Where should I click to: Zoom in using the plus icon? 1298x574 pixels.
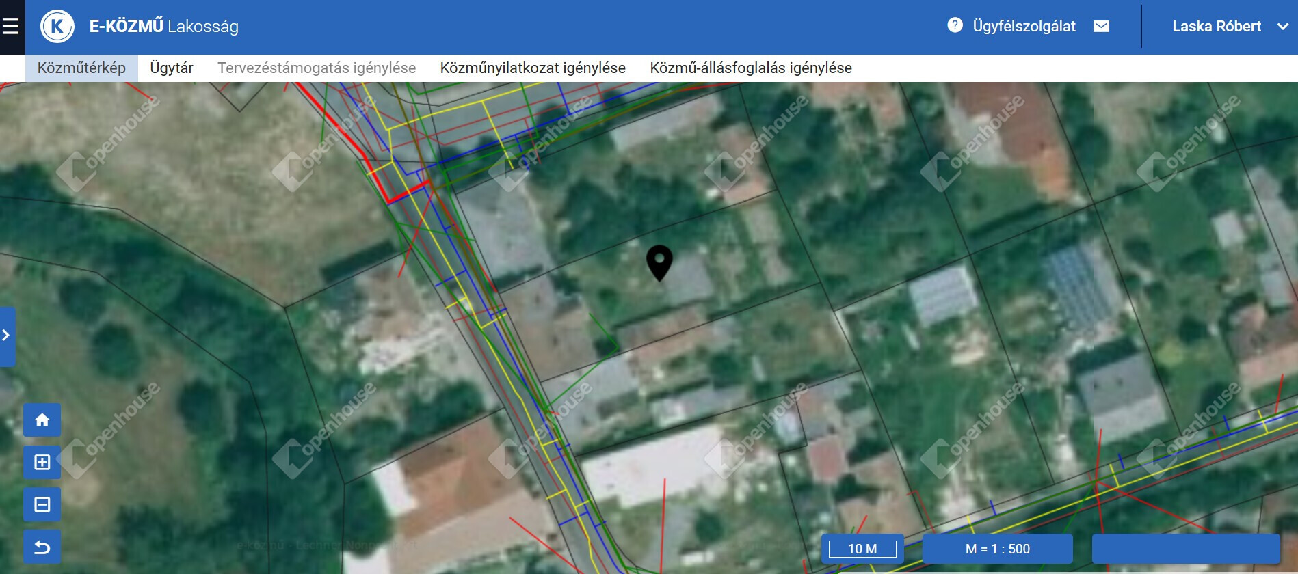click(42, 463)
